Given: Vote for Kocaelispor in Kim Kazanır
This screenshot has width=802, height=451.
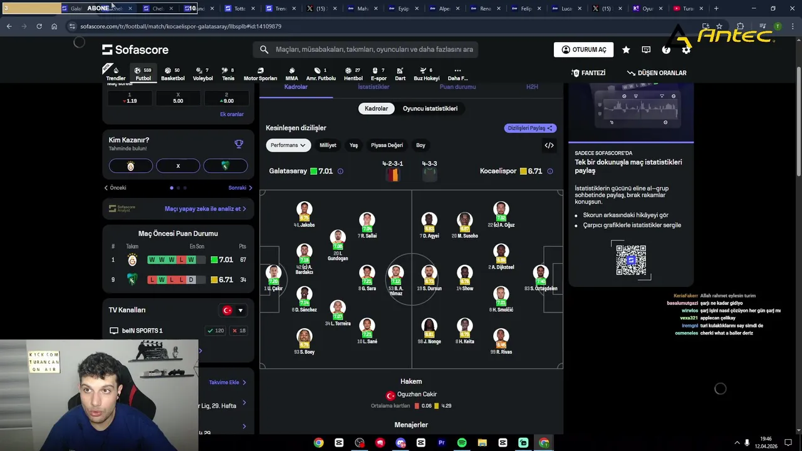Looking at the screenshot, I should point(225,166).
